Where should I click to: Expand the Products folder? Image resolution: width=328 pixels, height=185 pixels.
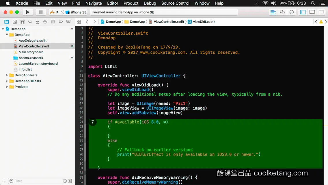click(x=7, y=86)
